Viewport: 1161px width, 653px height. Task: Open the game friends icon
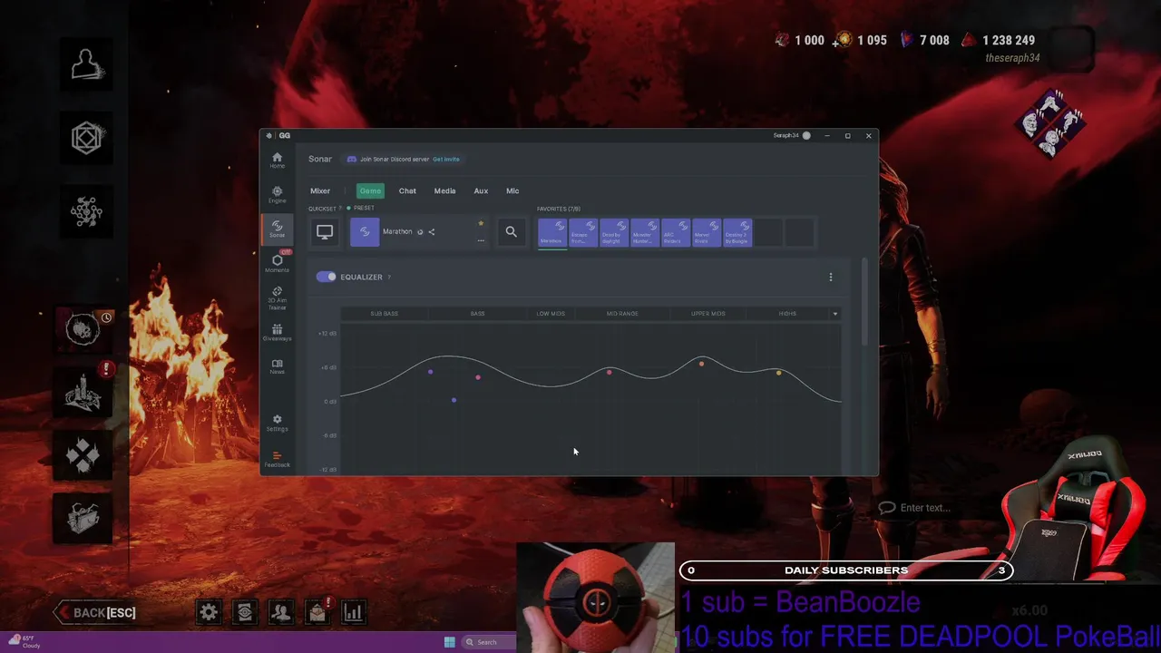click(x=281, y=612)
